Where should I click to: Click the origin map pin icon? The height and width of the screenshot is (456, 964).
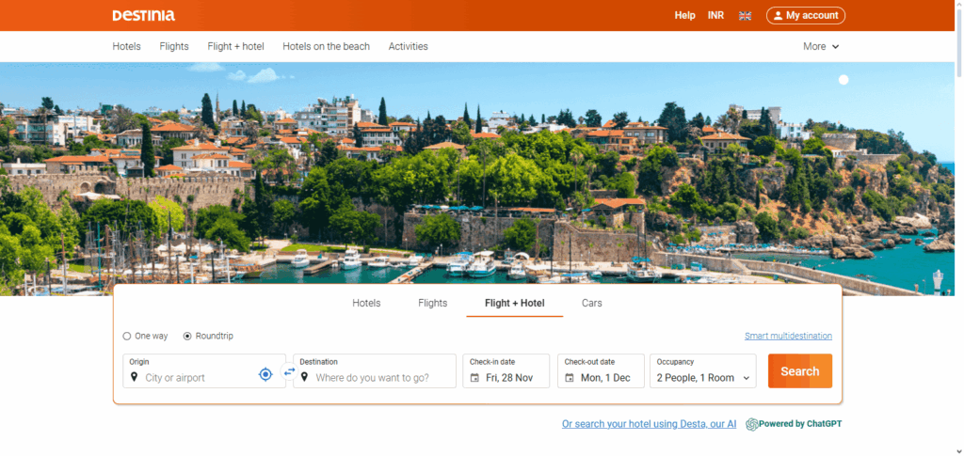pyautogui.click(x=134, y=378)
